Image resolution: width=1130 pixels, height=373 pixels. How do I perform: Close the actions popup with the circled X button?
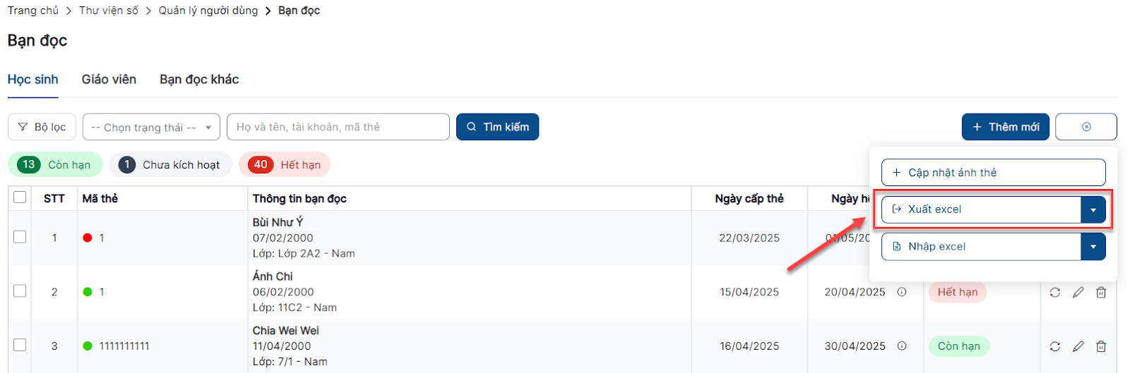(1086, 127)
